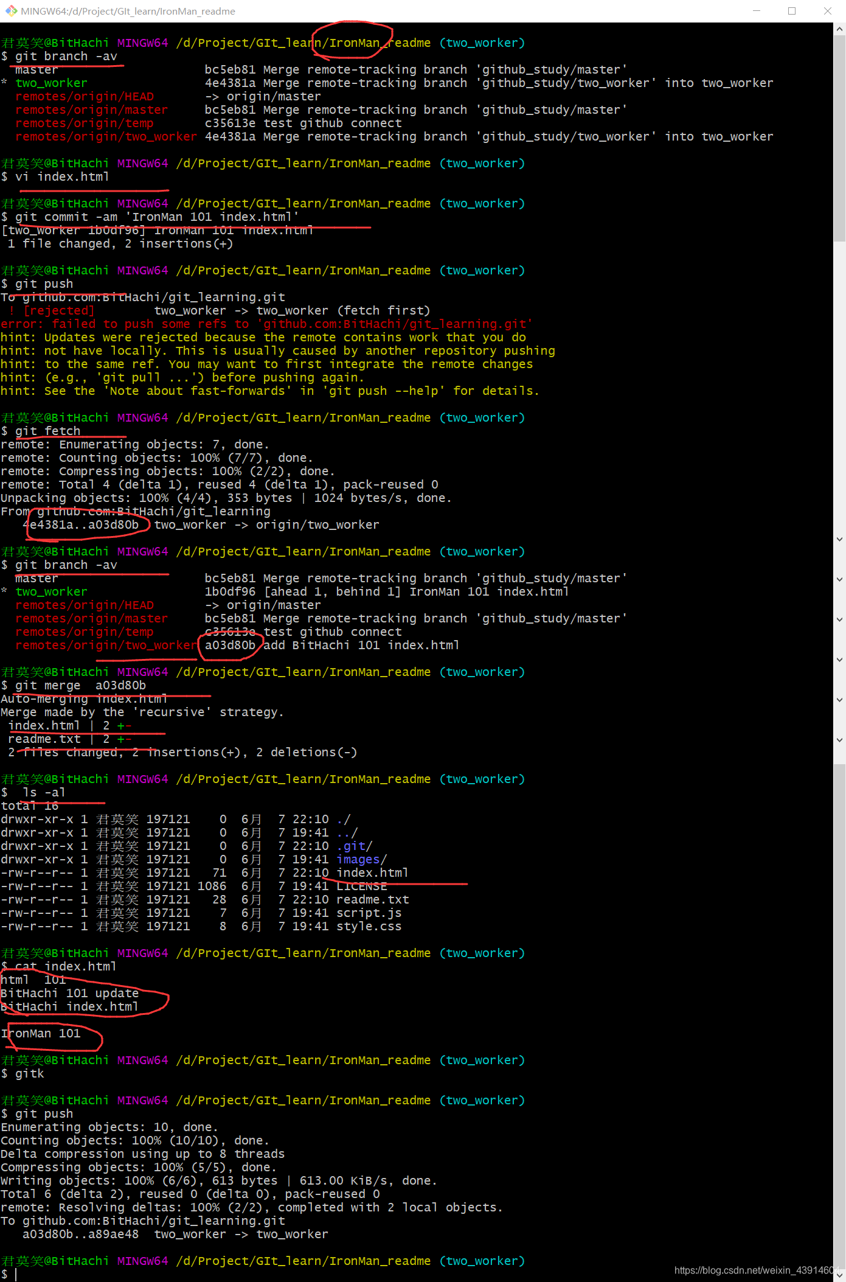Click 'From github.com:BitHachi/git_learning' line

tap(136, 511)
